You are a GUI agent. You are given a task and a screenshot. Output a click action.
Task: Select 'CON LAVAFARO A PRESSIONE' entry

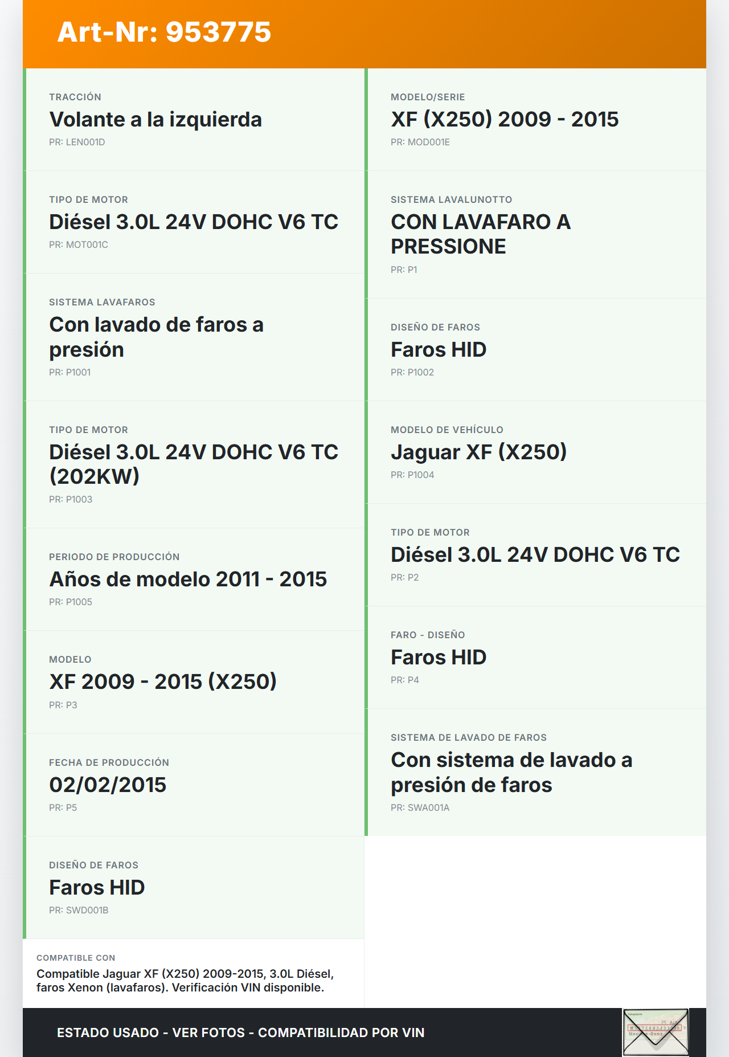pos(480,234)
